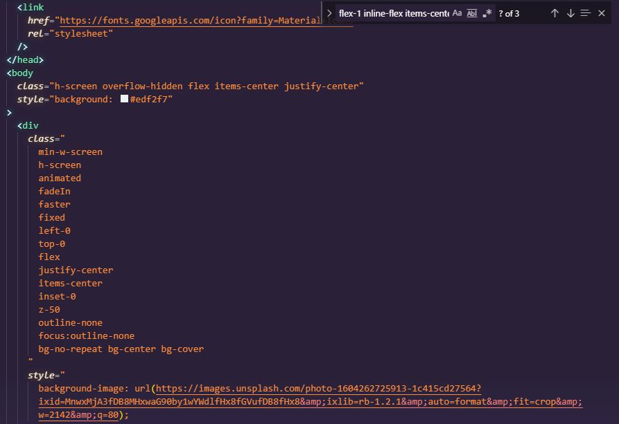Go to next match arrow
619x424 pixels.
pyautogui.click(x=570, y=13)
